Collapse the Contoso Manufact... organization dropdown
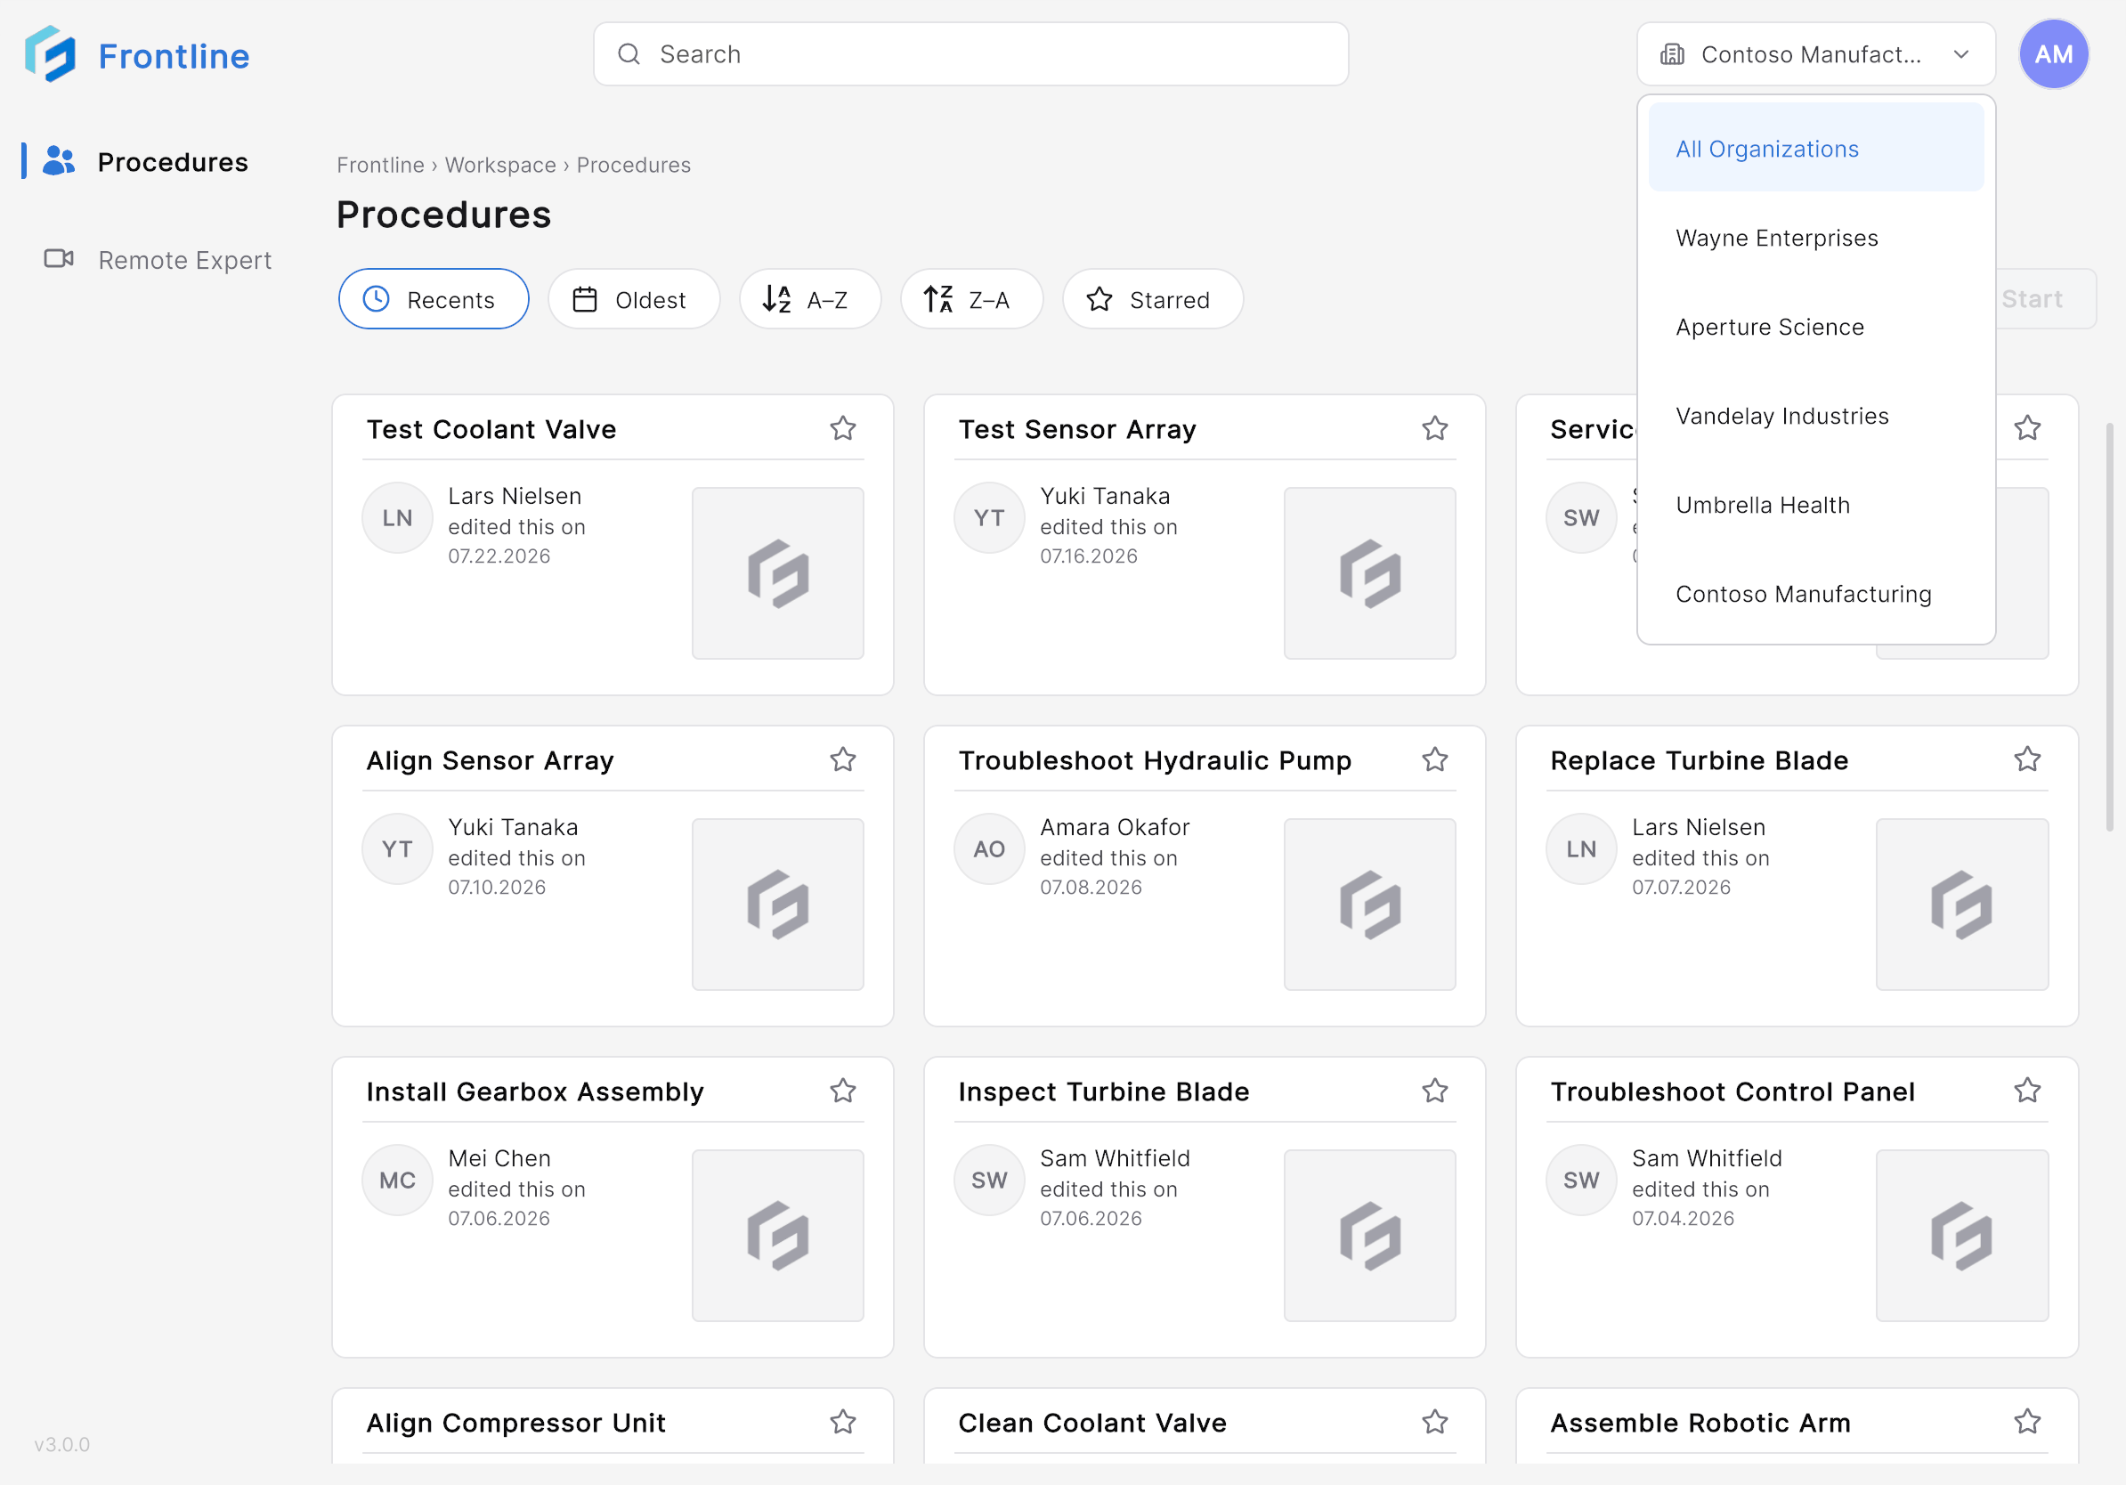 coord(1815,54)
